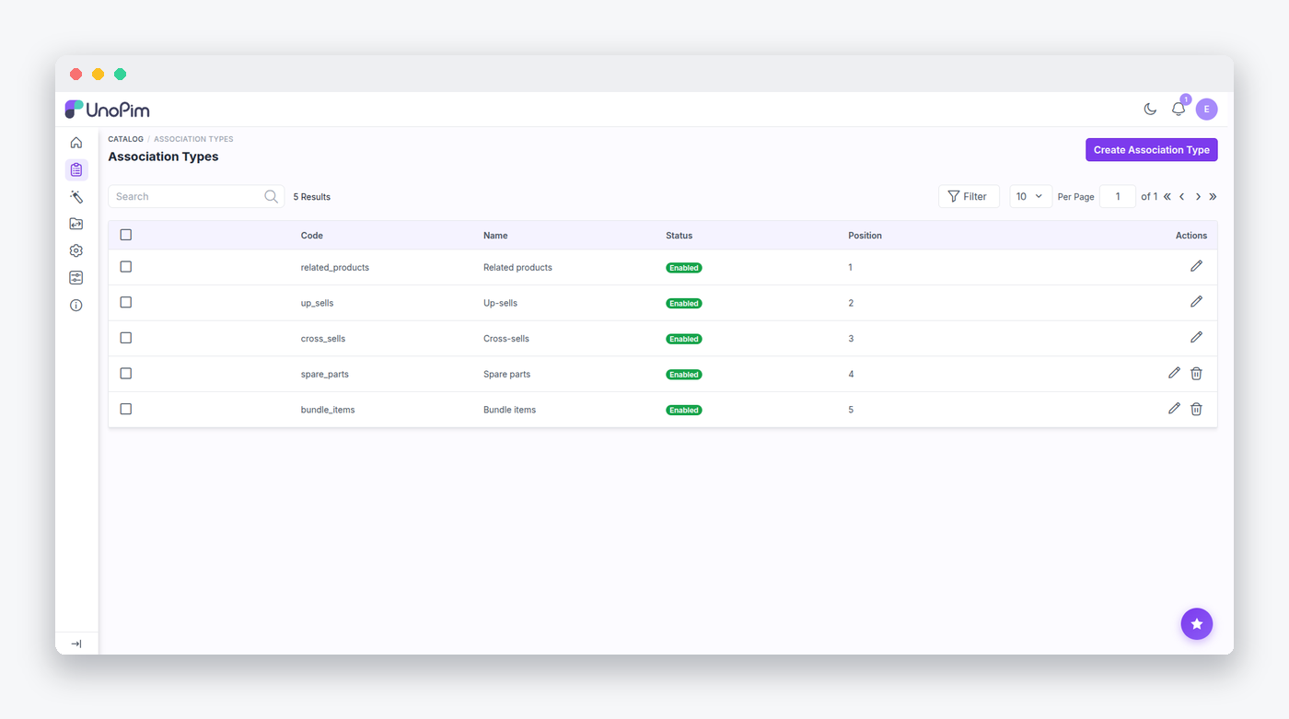1289x719 pixels.
Task: Click the related_products code cell
Action: (335, 267)
